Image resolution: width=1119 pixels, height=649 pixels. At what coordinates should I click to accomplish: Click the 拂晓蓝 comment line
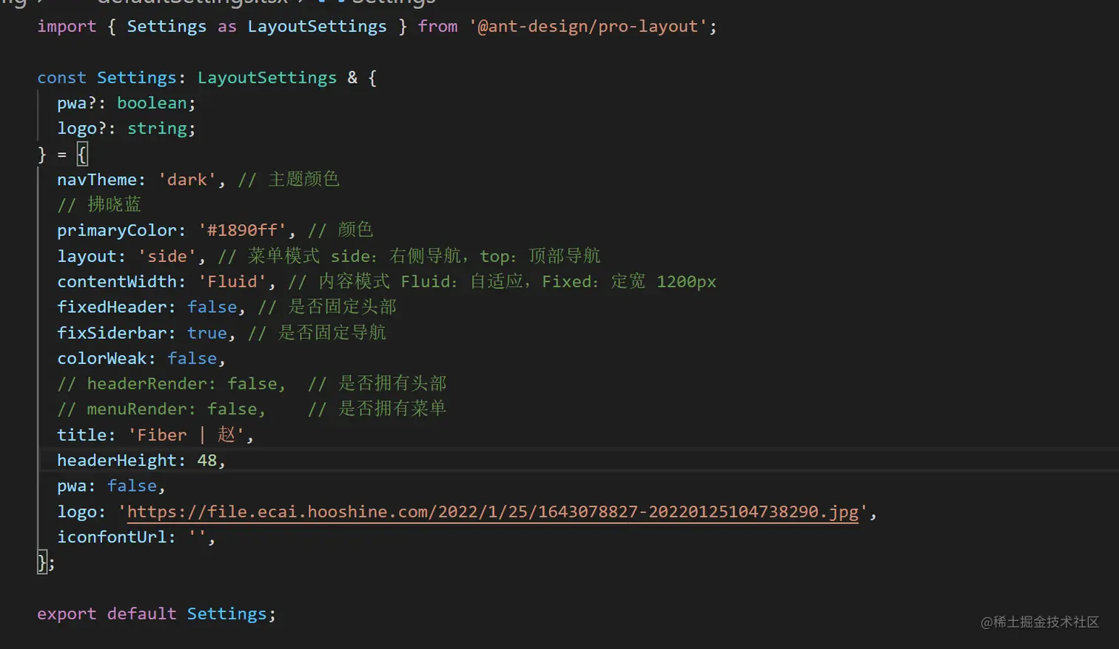(99, 205)
